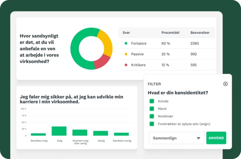Click the Svar column header

point(126,33)
